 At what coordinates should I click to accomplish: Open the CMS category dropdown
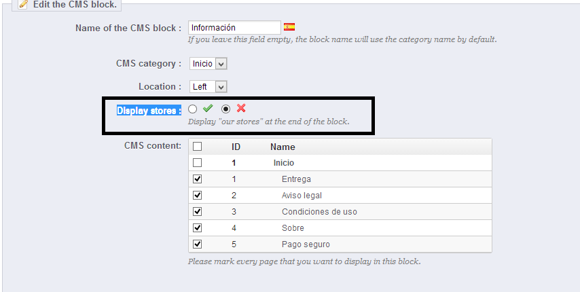208,64
